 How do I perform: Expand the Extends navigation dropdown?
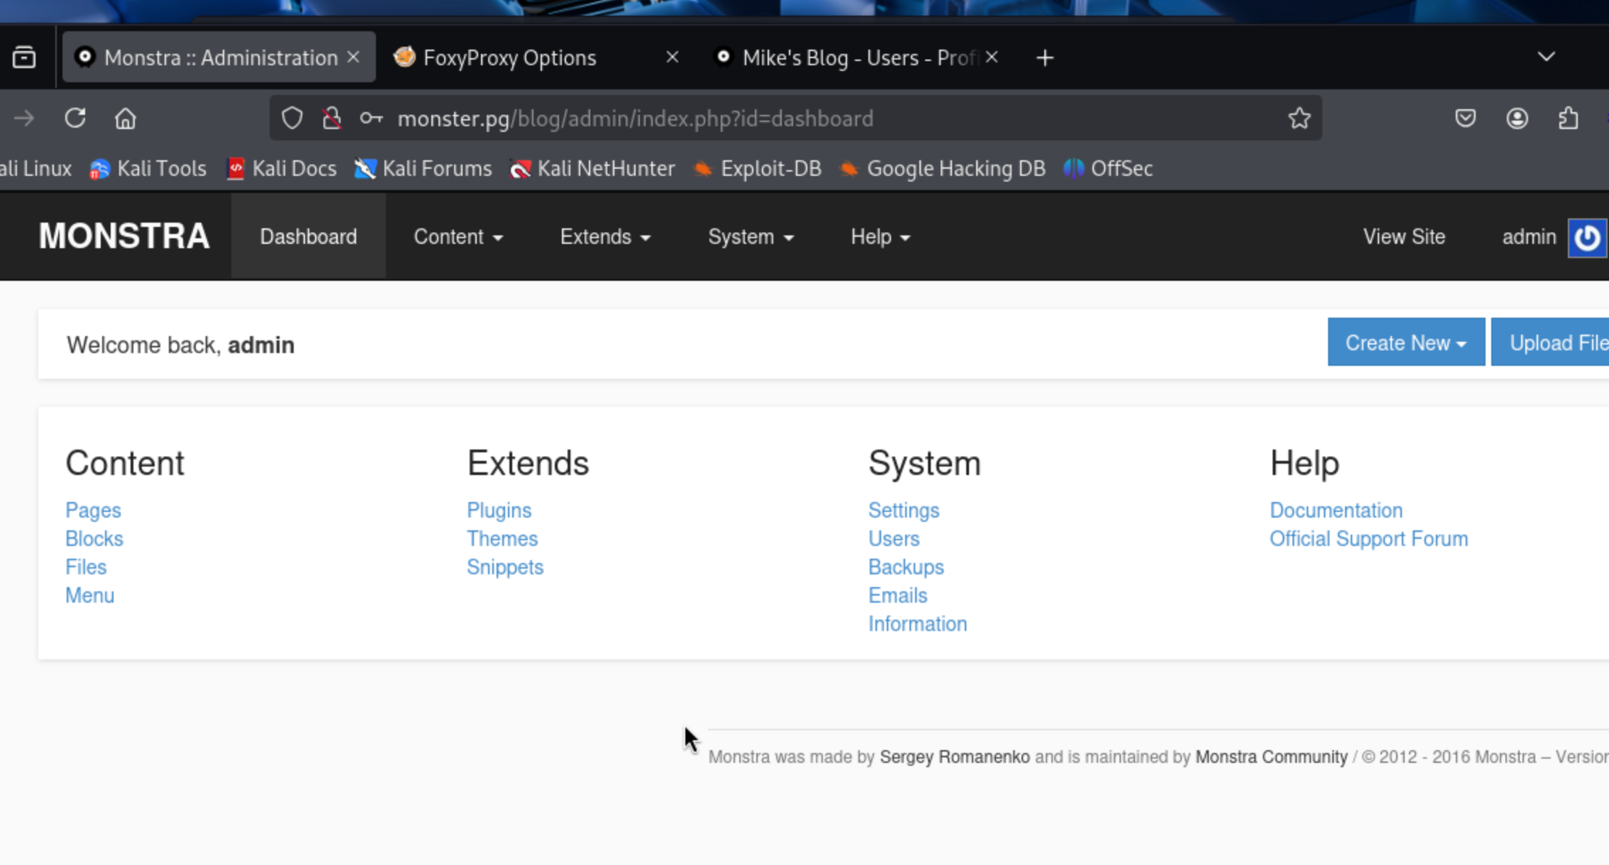pyautogui.click(x=605, y=237)
